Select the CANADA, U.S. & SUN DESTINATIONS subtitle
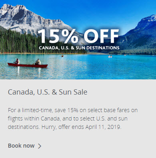This screenshot has width=156, height=158. [79, 48]
